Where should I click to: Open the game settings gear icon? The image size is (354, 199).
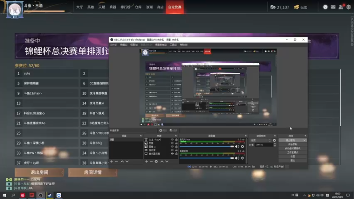coord(349,7)
